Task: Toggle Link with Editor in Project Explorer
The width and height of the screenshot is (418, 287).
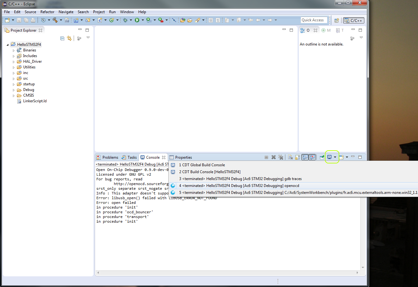Action: pyautogui.click(x=69, y=38)
